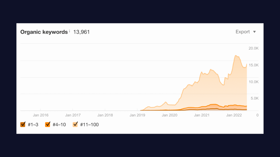Click the Jan 2021 axis label
The width and height of the screenshot is (280, 157).
pos(202,115)
